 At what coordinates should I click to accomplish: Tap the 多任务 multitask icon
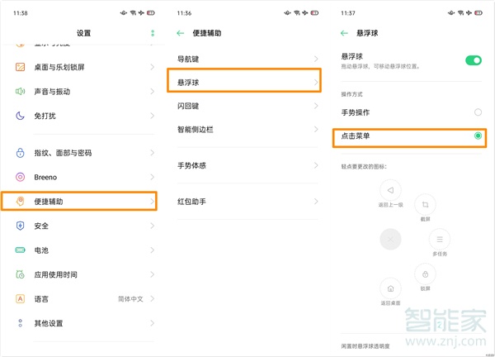click(440, 238)
